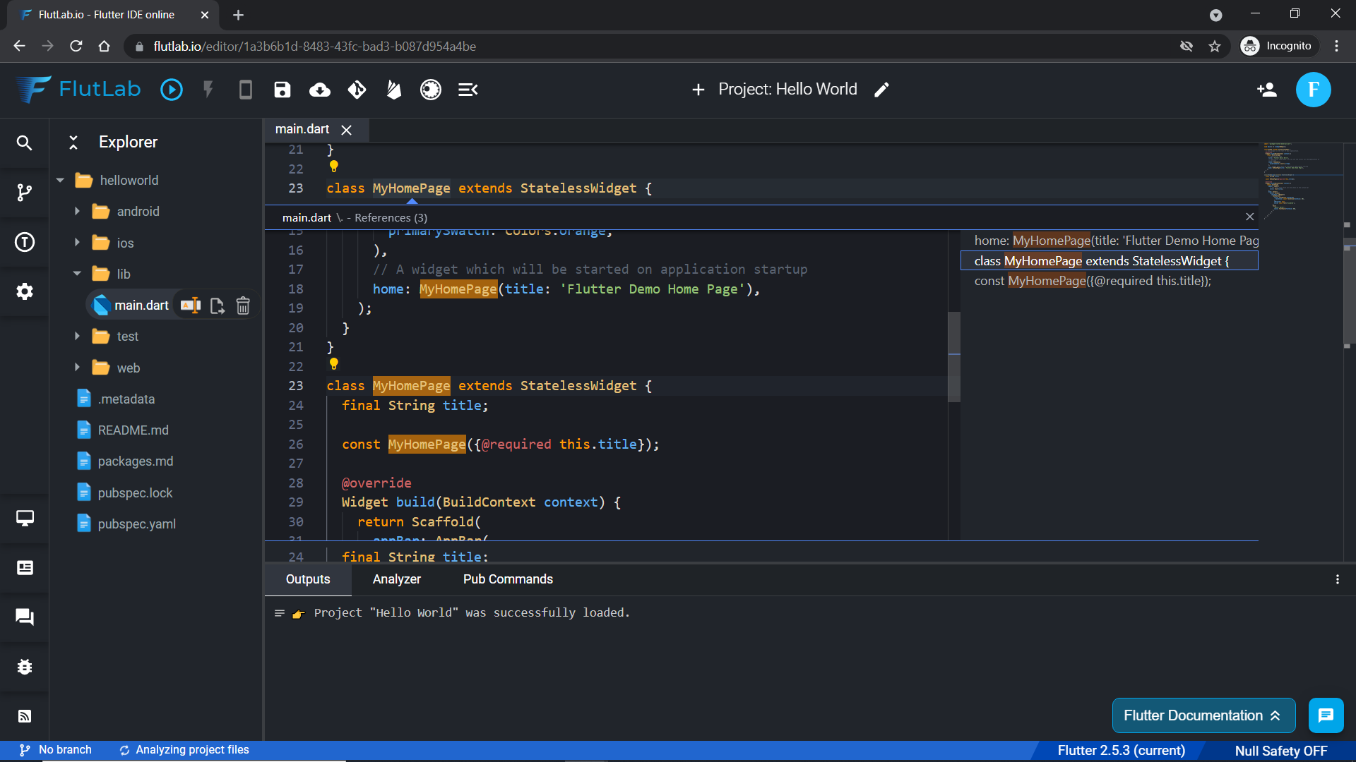Open the git icon in the top toolbar

tap(357, 90)
